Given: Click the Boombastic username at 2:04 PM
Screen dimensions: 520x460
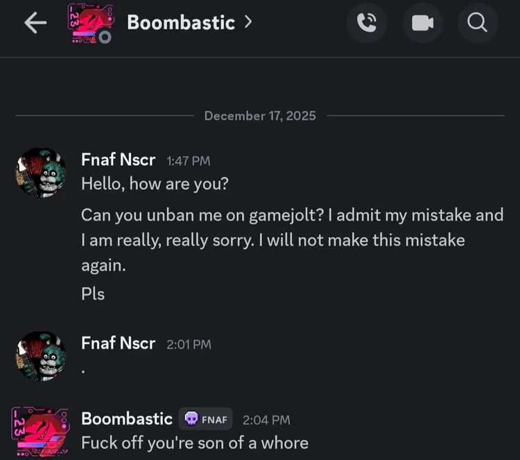Looking at the screenshot, I should tap(127, 418).
